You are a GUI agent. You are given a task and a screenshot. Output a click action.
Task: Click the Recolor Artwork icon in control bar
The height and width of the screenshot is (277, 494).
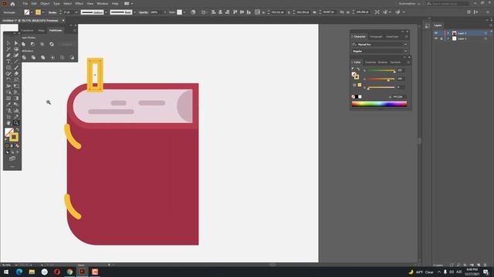pyautogui.click(x=193, y=12)
